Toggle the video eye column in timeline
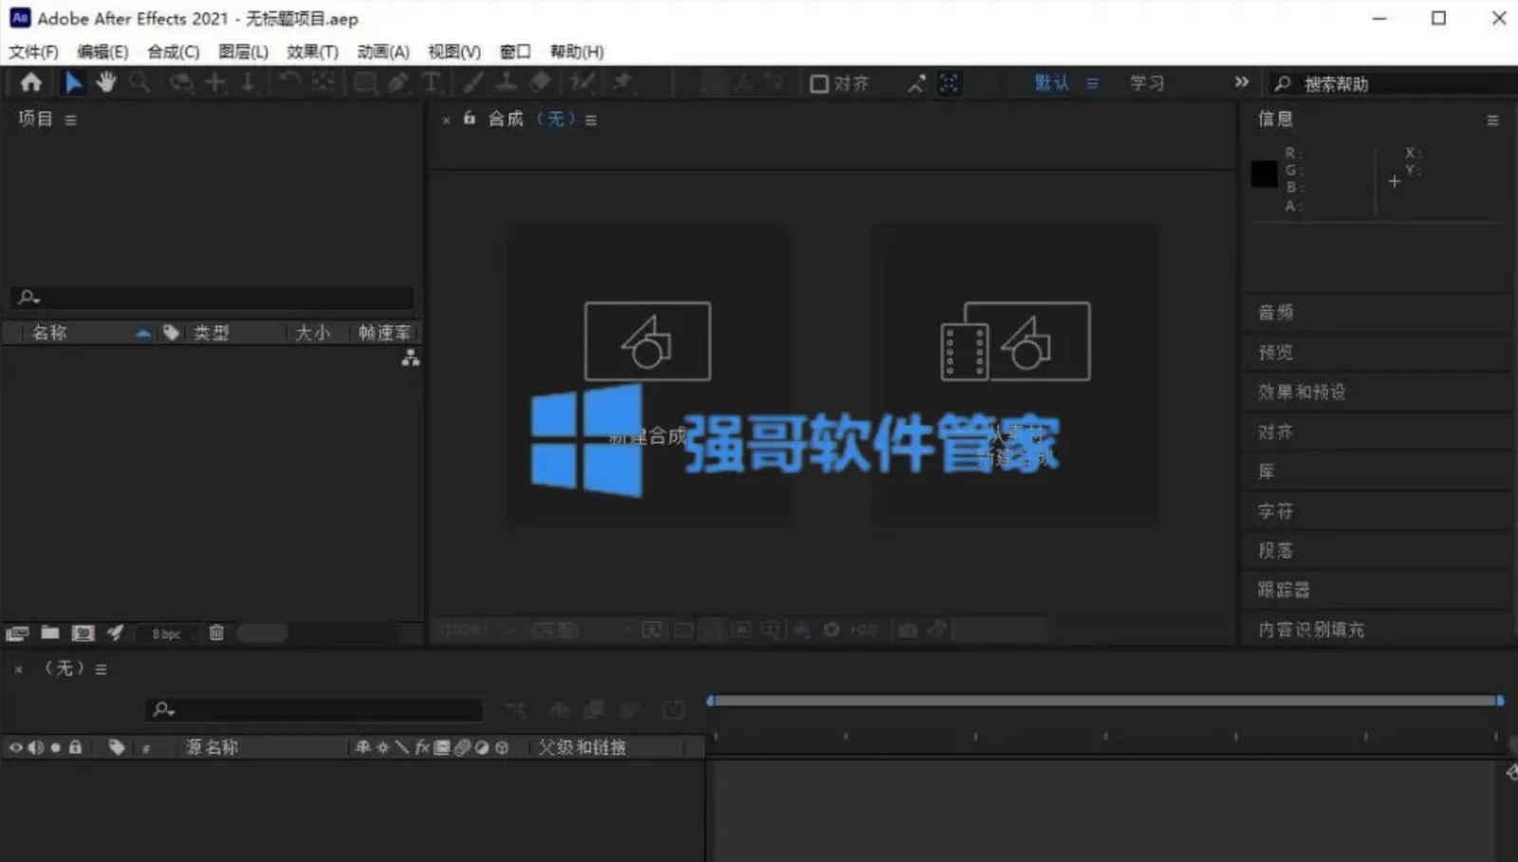The height and width of the screenshot is (862, 1518). click(x=15, y=747)
